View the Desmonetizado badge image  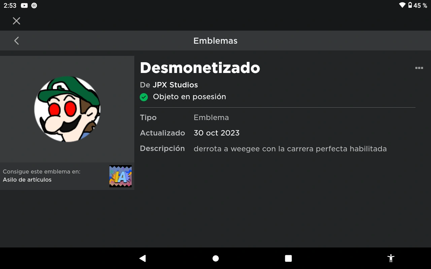67,109
